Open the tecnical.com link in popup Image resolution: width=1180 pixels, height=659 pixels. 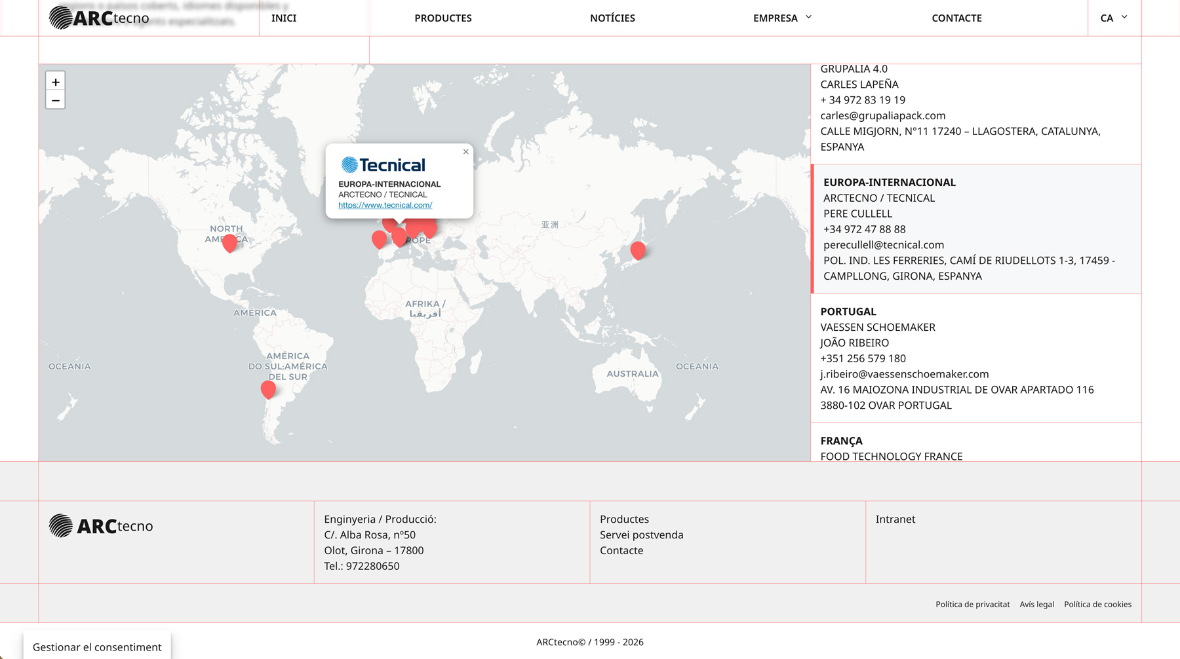pos(385,205)
